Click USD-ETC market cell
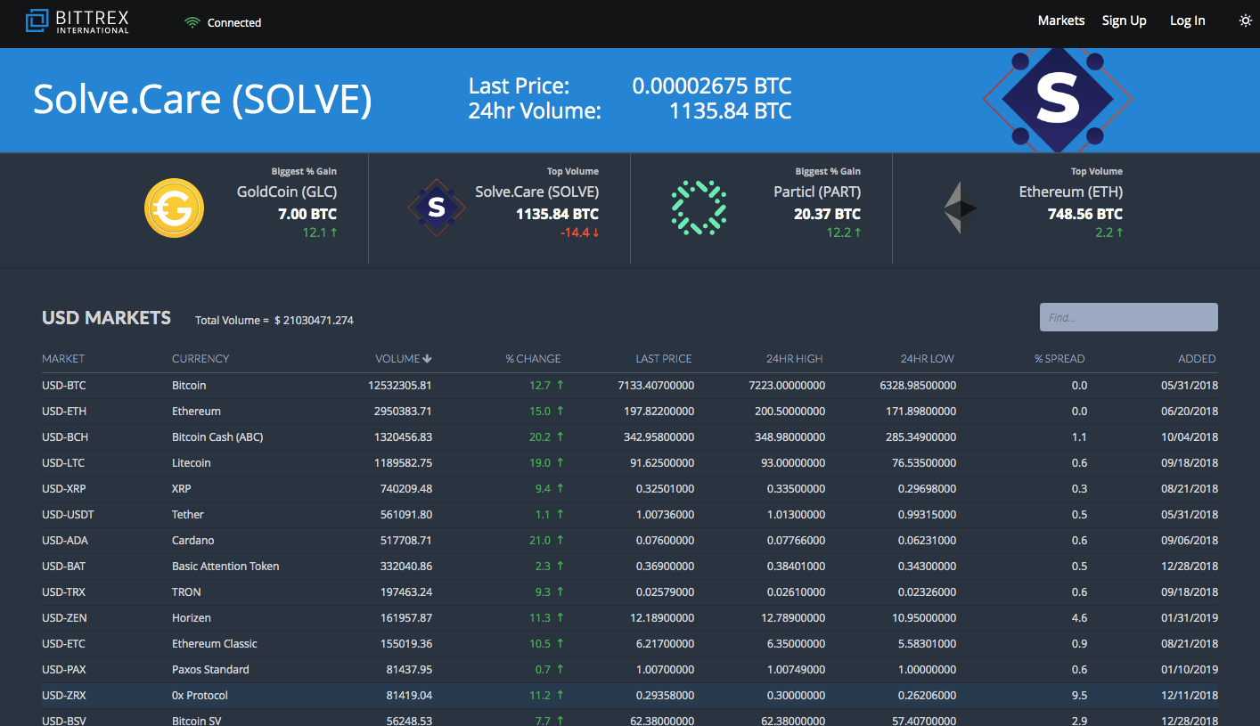 coord(64,644)
